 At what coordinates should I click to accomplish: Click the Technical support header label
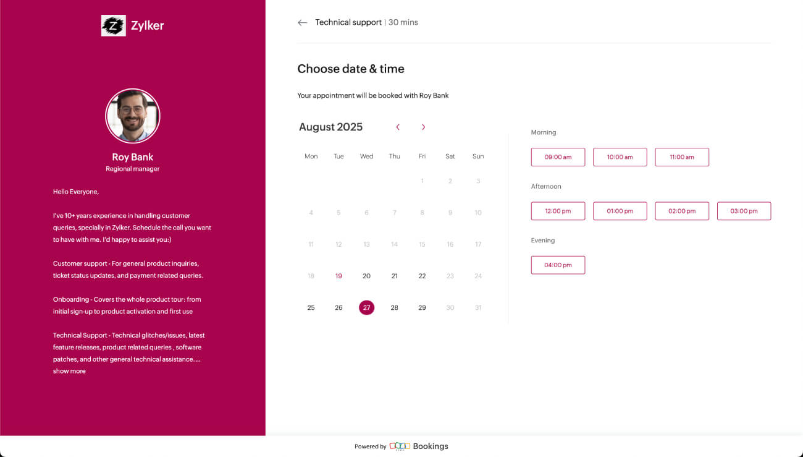coord(348,22)
